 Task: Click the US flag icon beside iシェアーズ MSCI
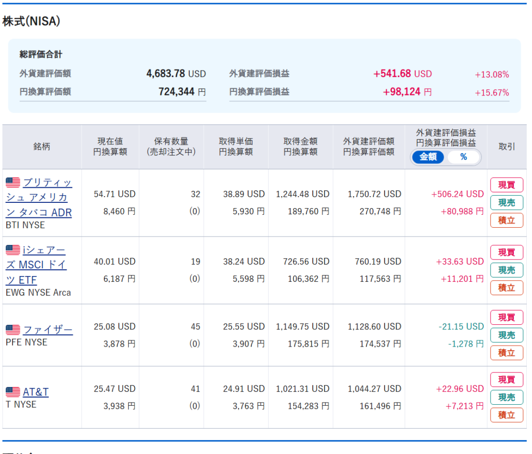13,250
